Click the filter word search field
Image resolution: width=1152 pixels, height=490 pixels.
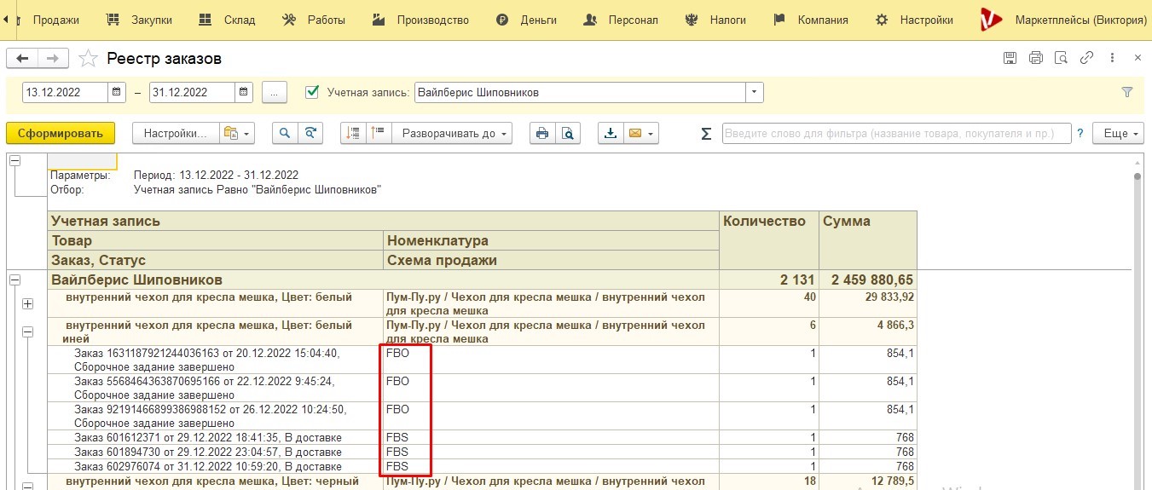click(897, 133)
